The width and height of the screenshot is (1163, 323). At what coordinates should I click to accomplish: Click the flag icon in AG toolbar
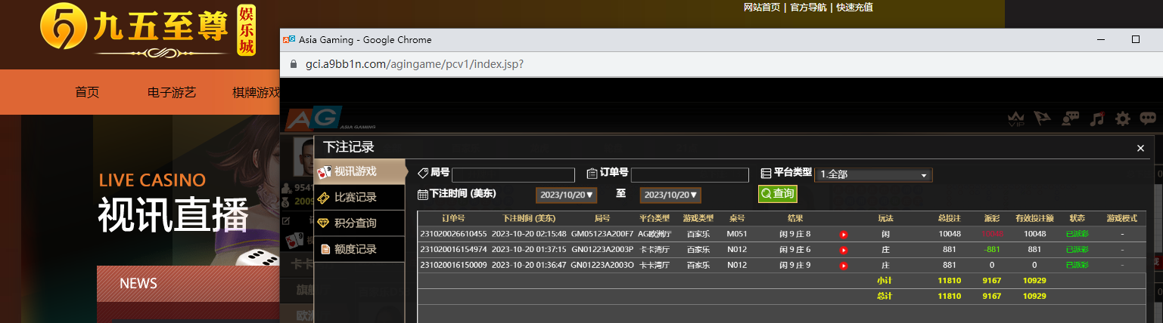point(1043,119)
